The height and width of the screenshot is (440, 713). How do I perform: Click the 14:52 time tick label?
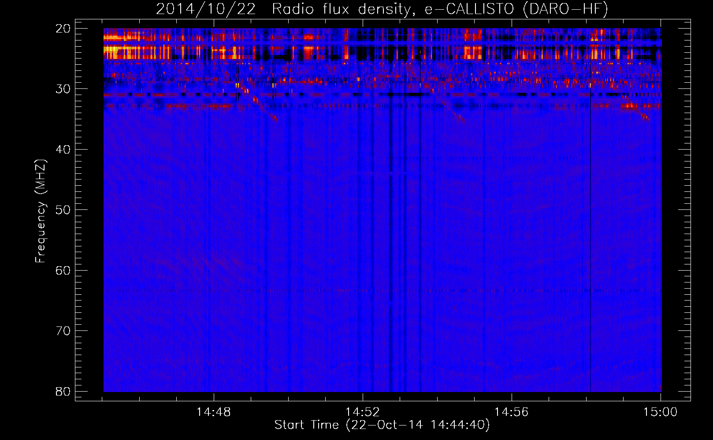tap(363, 412)
